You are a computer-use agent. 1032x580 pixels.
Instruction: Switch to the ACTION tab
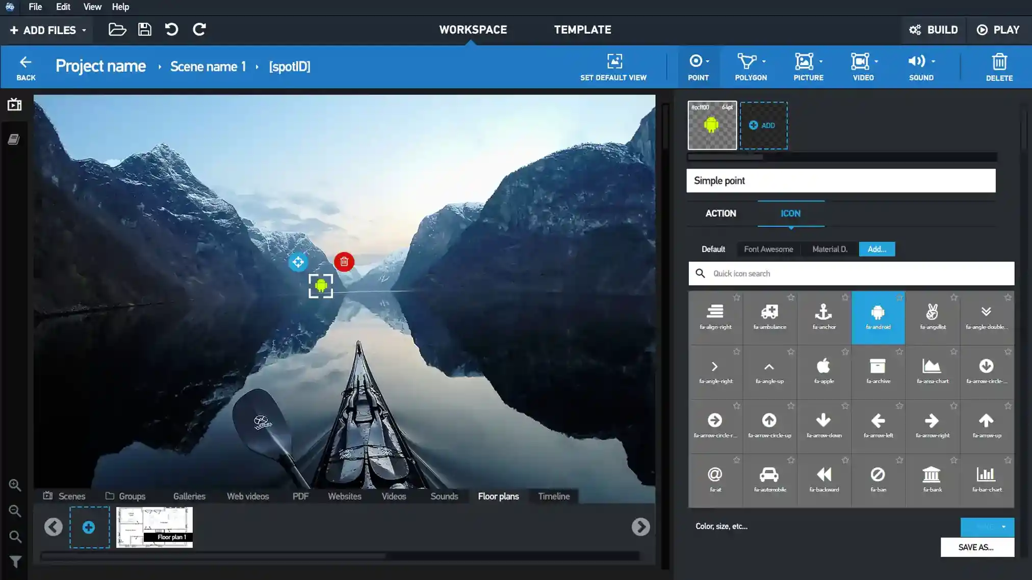pos(720,213)
